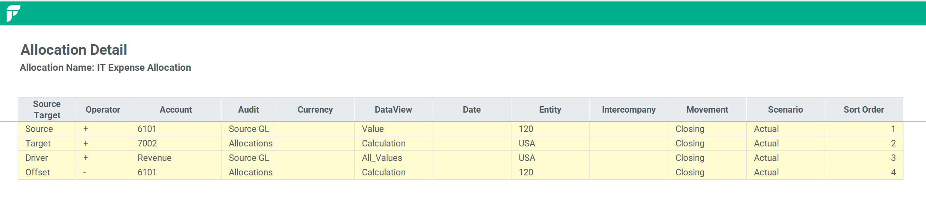Click the Target row's empty Currency cell

315,144
